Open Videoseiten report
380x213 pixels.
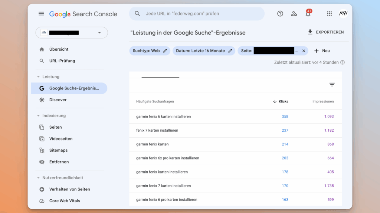(61, 139)
